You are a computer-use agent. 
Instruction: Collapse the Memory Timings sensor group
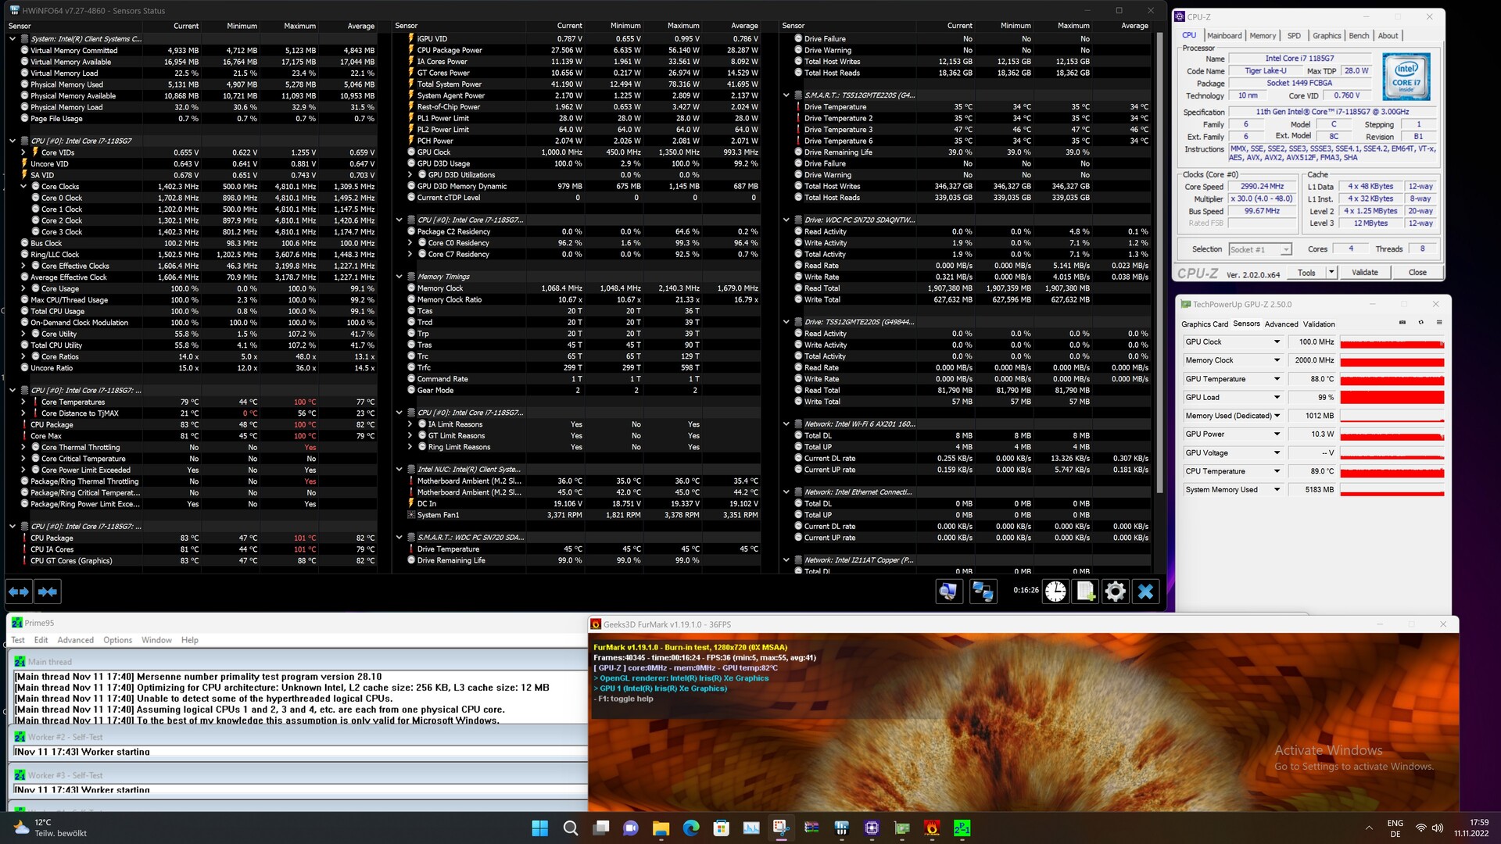tap(399, 277)
